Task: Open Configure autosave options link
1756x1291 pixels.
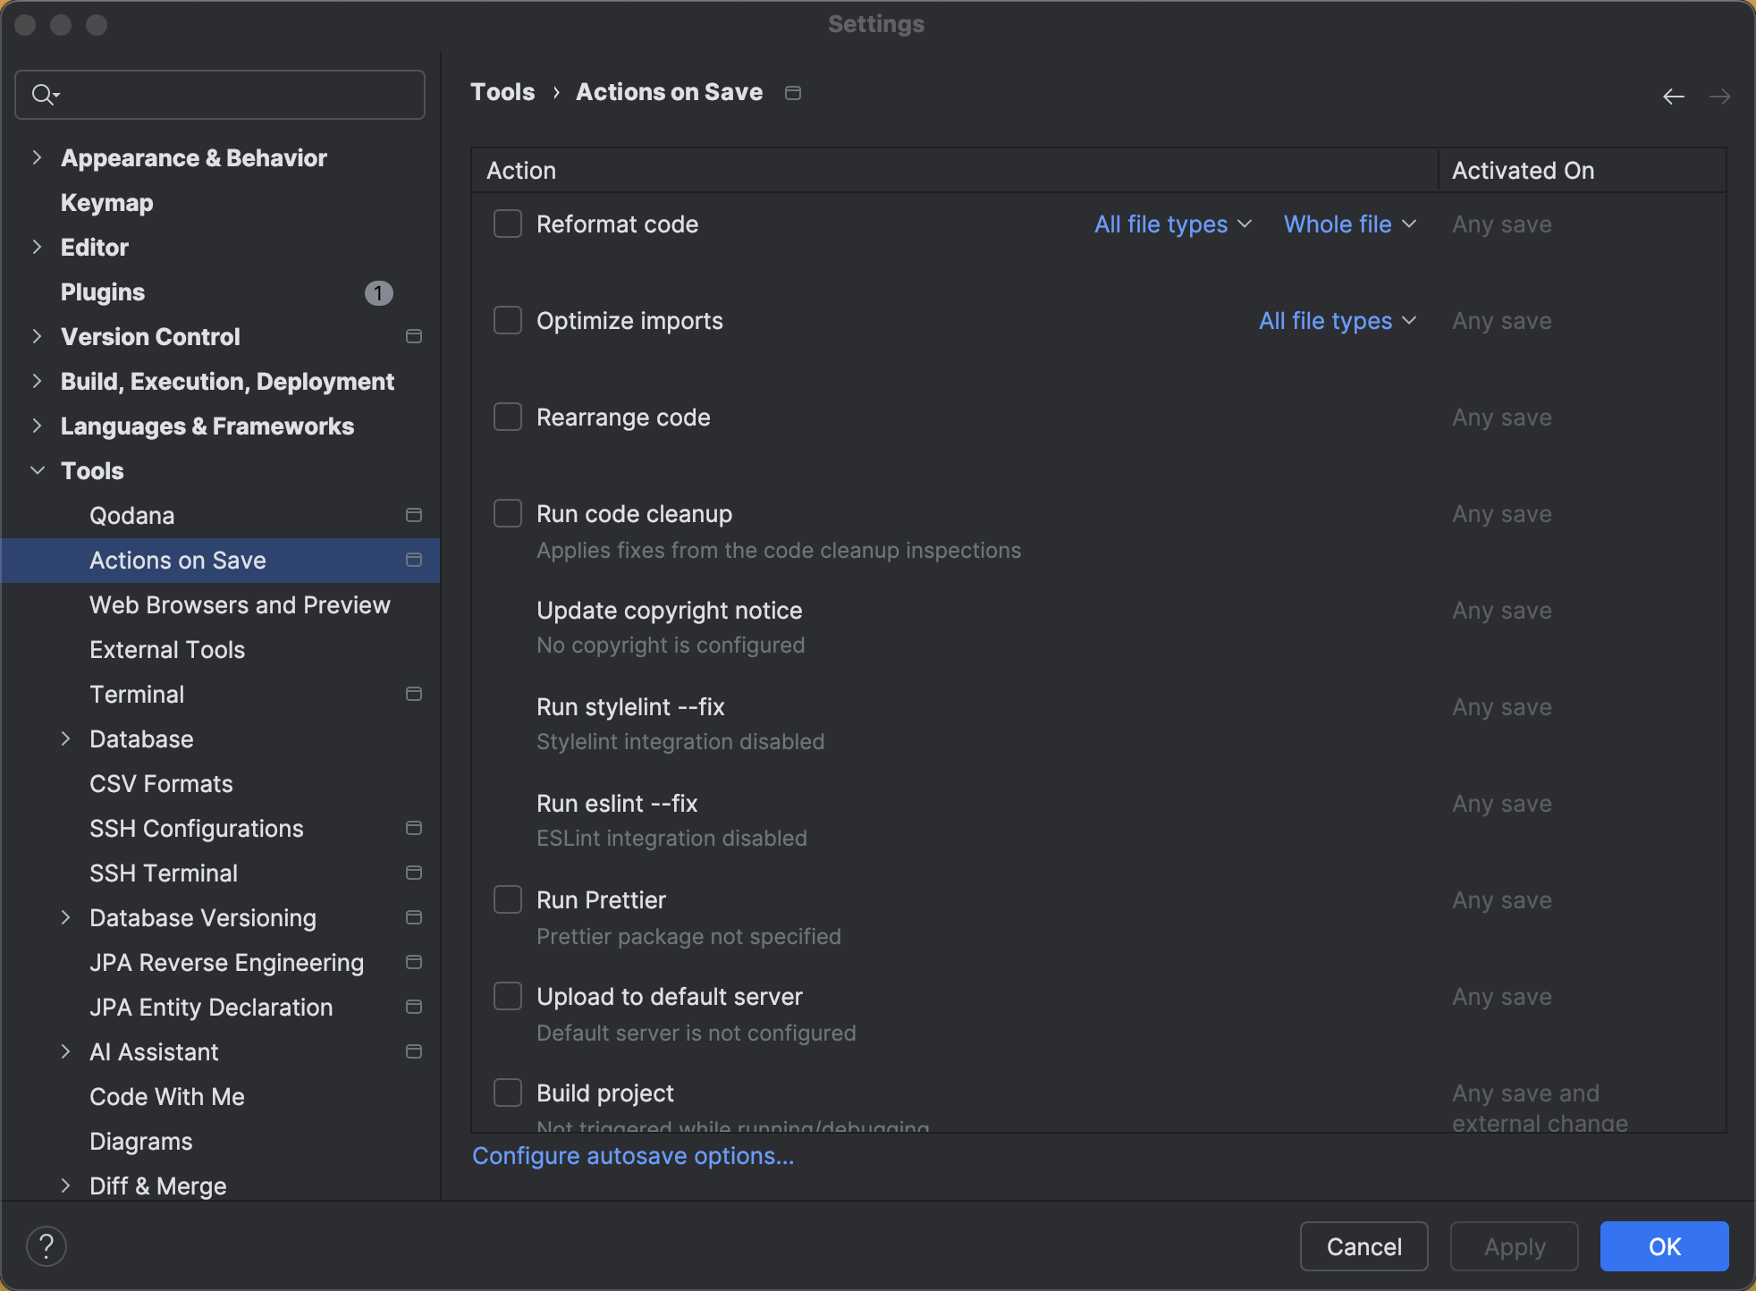Action: click(633, 1155)
